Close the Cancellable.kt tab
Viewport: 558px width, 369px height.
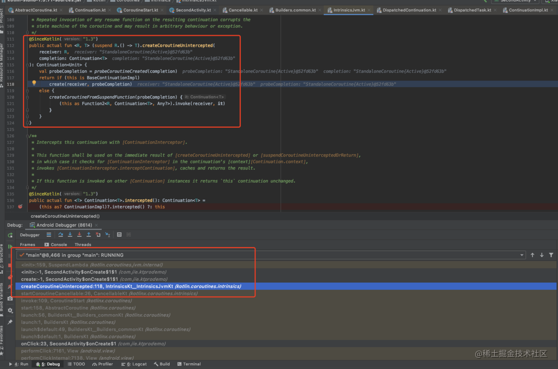261,10
